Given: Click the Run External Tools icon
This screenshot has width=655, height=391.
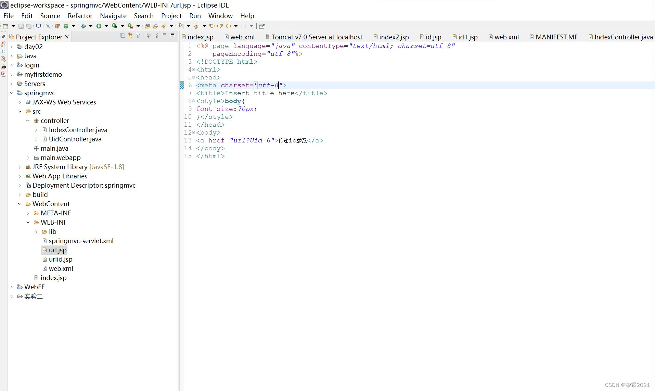Looking at the screenshot, I should (130, 26).
